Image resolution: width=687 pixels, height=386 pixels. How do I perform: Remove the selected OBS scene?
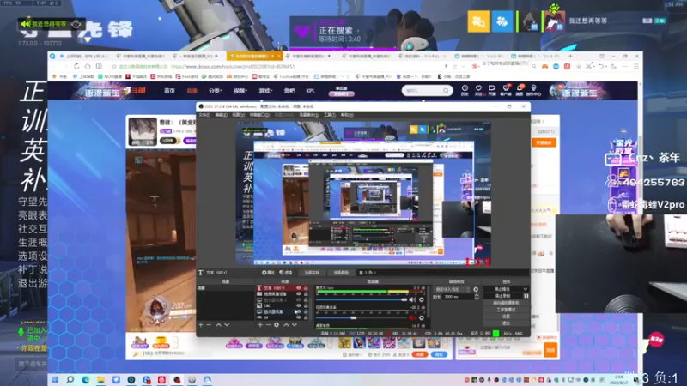click(x=209, y=325)
